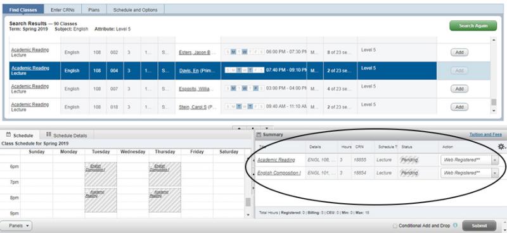
Task: Click the Tuesday column header in schedule
Action: [x=101, y=151]
